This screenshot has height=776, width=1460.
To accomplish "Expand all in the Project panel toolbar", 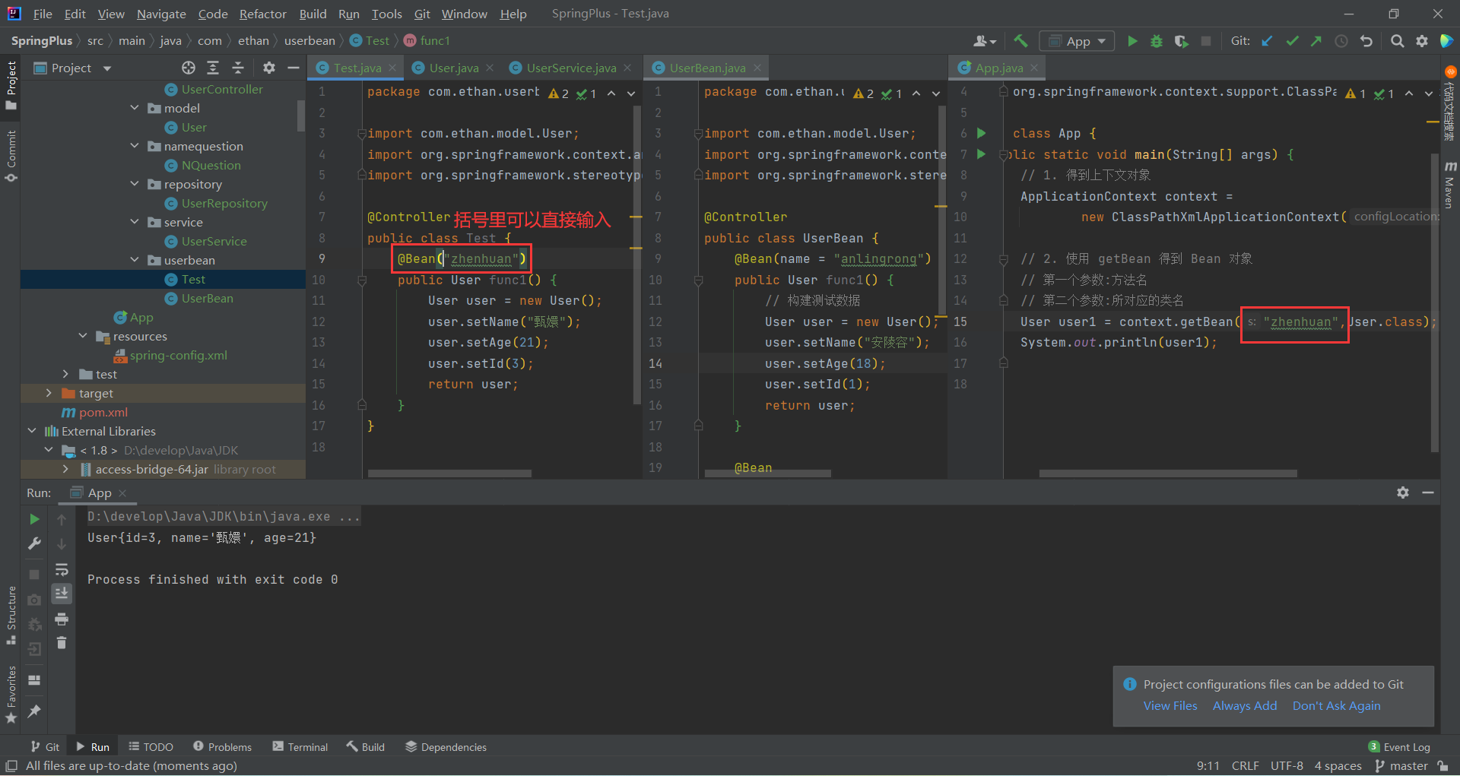I will tap(213, 68).
